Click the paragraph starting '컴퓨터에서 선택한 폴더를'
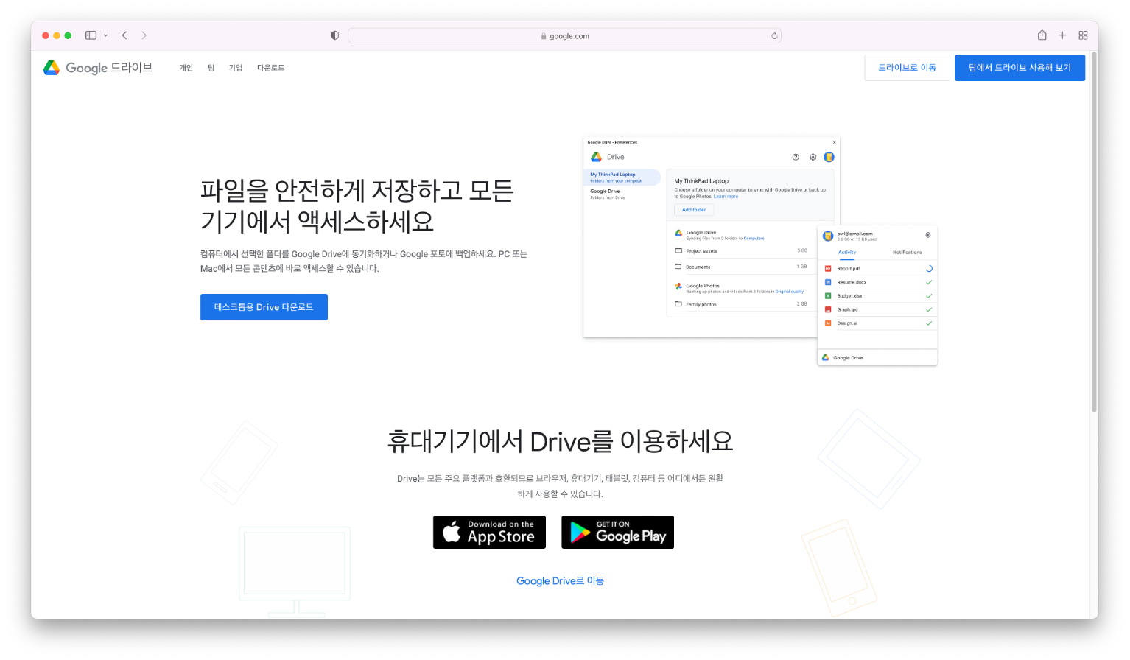 pos(364,261)
